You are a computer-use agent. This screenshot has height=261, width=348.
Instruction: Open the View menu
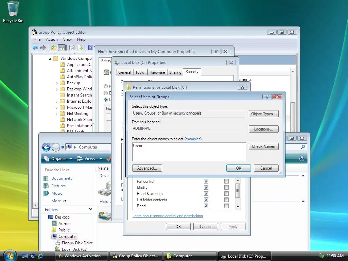tap(67, 39)
